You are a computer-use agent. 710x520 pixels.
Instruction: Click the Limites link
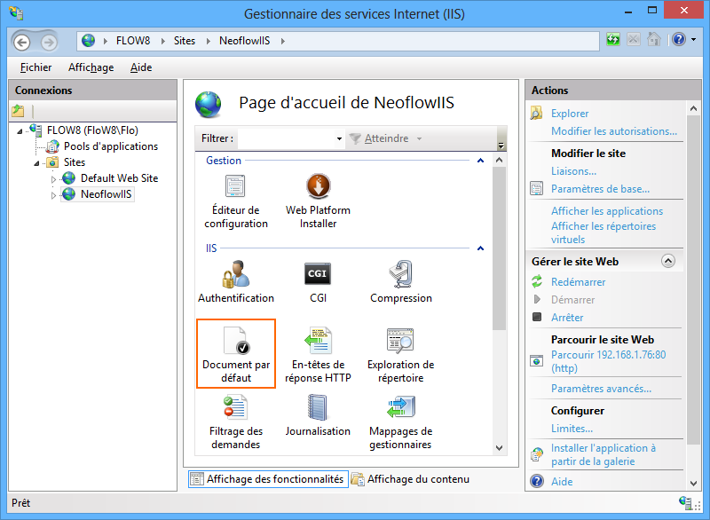[572, 428]
